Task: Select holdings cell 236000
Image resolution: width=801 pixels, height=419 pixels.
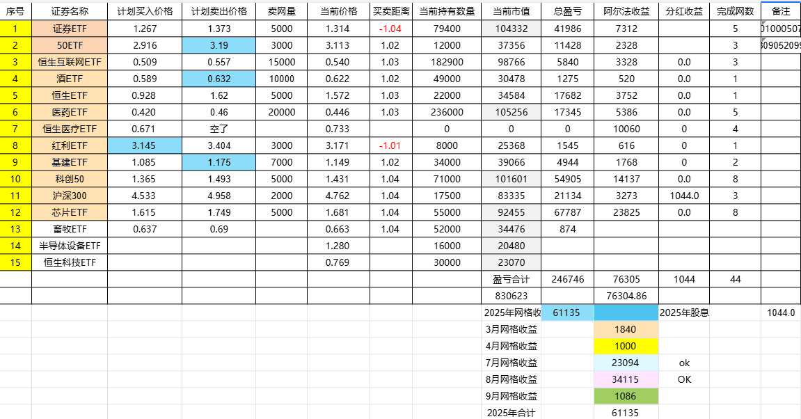Action: tap(447, 113)
